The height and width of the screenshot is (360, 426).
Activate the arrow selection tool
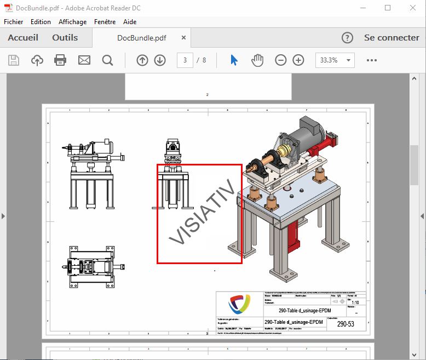coord(234,60)
